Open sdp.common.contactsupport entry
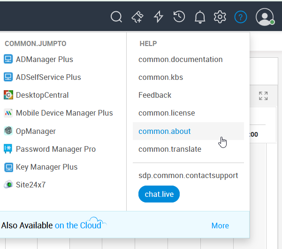 (188, 175)
